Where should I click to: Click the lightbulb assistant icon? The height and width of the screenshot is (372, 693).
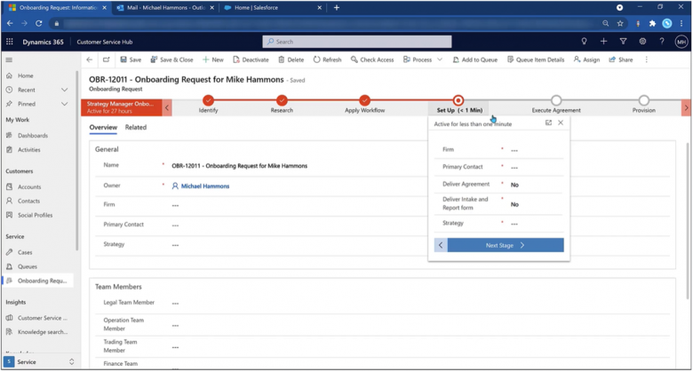pos(584,41)
